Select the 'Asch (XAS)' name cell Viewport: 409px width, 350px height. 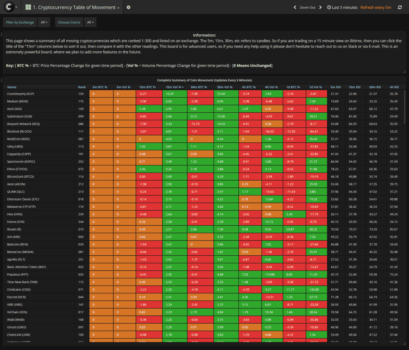[39, 109]
